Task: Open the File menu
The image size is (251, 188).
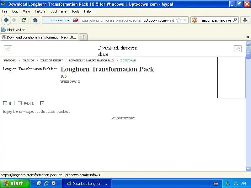Action: [5, 11]
